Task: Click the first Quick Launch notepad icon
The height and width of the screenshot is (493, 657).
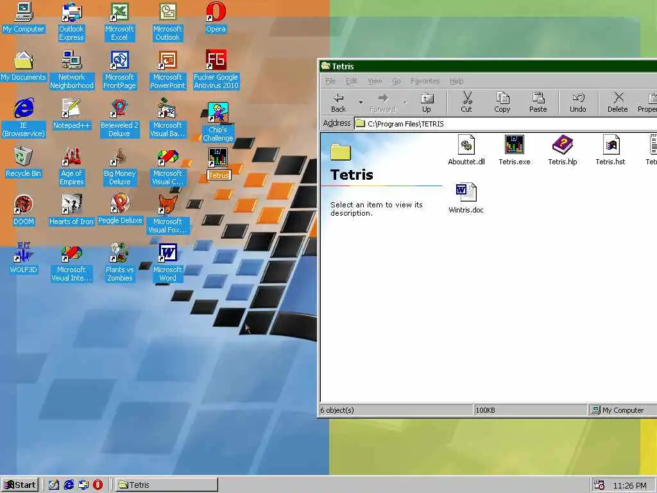Action: pos(54,485)
